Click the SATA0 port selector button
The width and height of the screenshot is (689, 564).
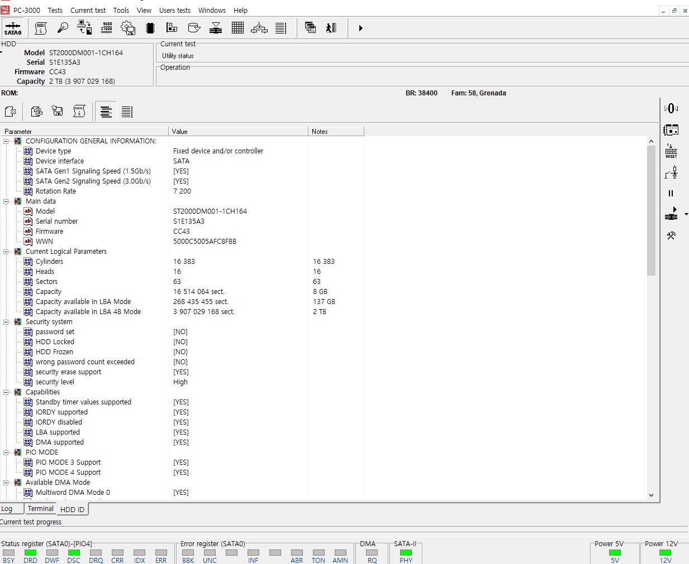coord(12,28)
